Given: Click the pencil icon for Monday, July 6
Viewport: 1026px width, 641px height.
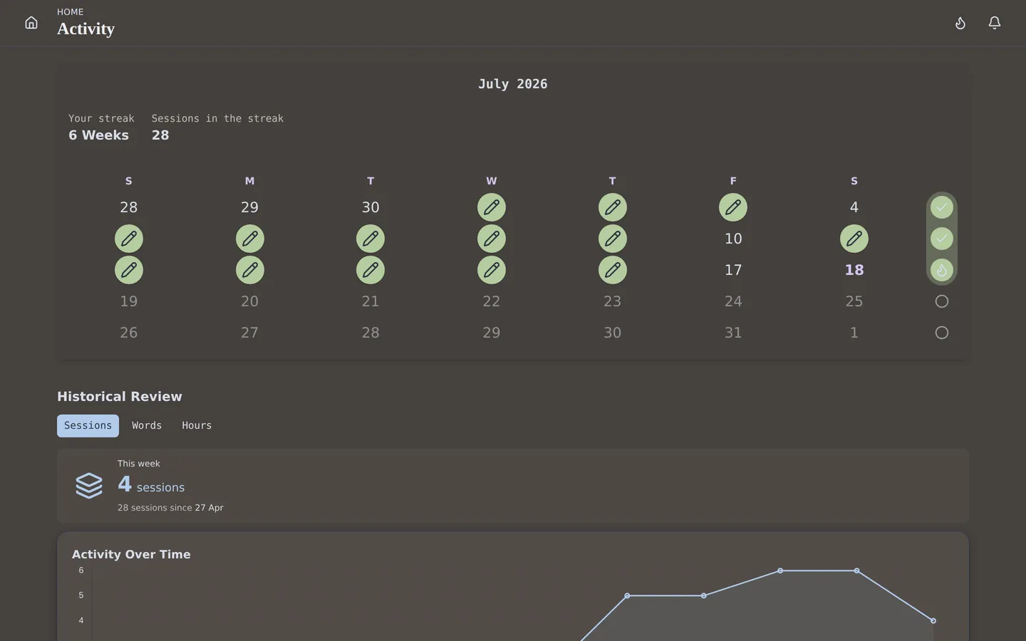Looking at the screenshot, I should tap(250, 239).
